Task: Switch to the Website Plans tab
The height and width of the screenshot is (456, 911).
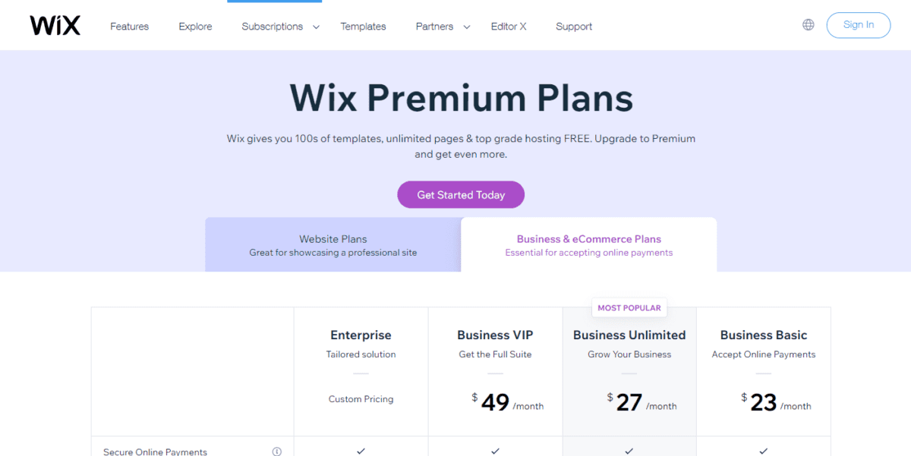Action: [333, 244]
